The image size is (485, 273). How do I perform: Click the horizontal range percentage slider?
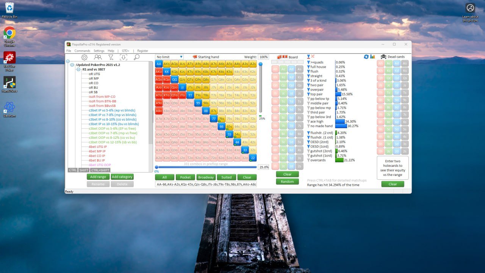click(206, 167)
